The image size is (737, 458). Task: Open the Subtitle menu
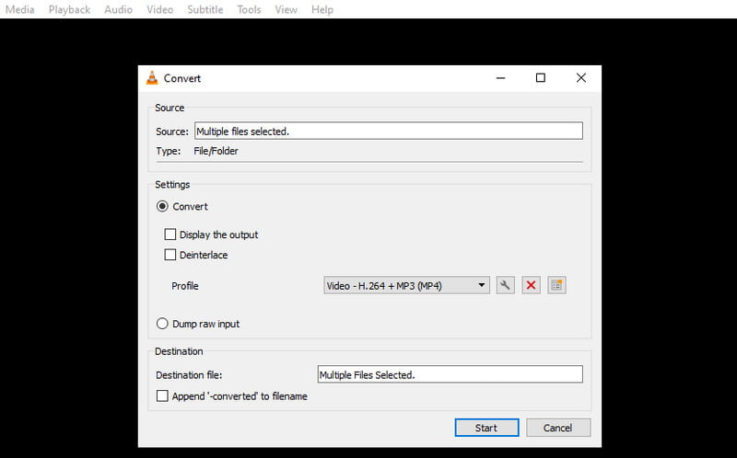click(205, 9)
